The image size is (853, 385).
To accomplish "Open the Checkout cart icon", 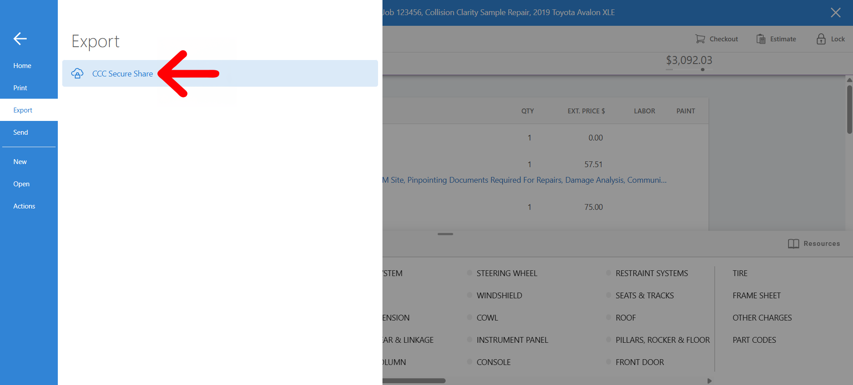I will coord(700,39).
